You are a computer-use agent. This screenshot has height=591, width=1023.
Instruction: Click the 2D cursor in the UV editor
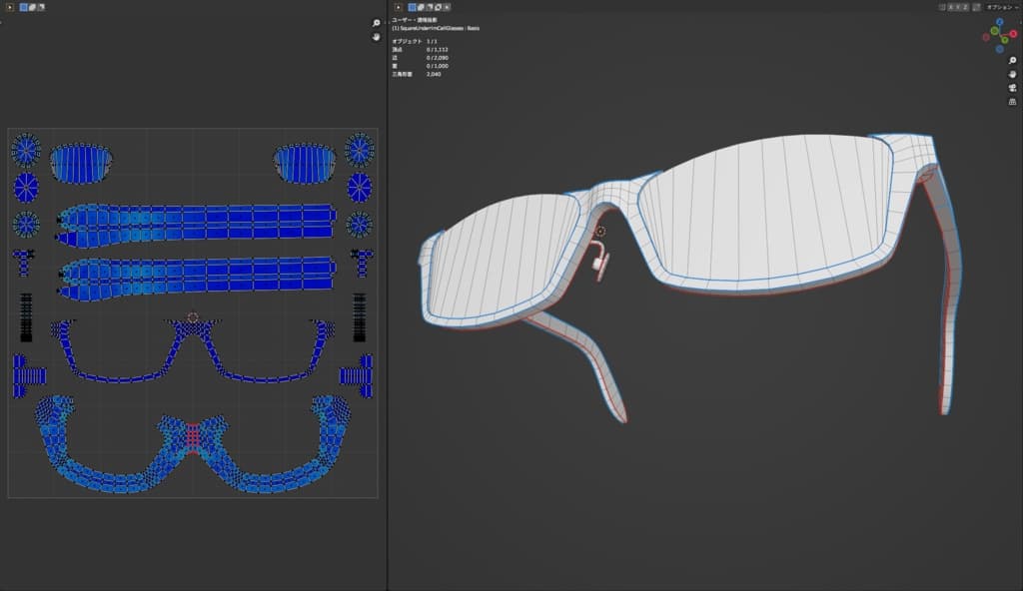tap(193, 317)
